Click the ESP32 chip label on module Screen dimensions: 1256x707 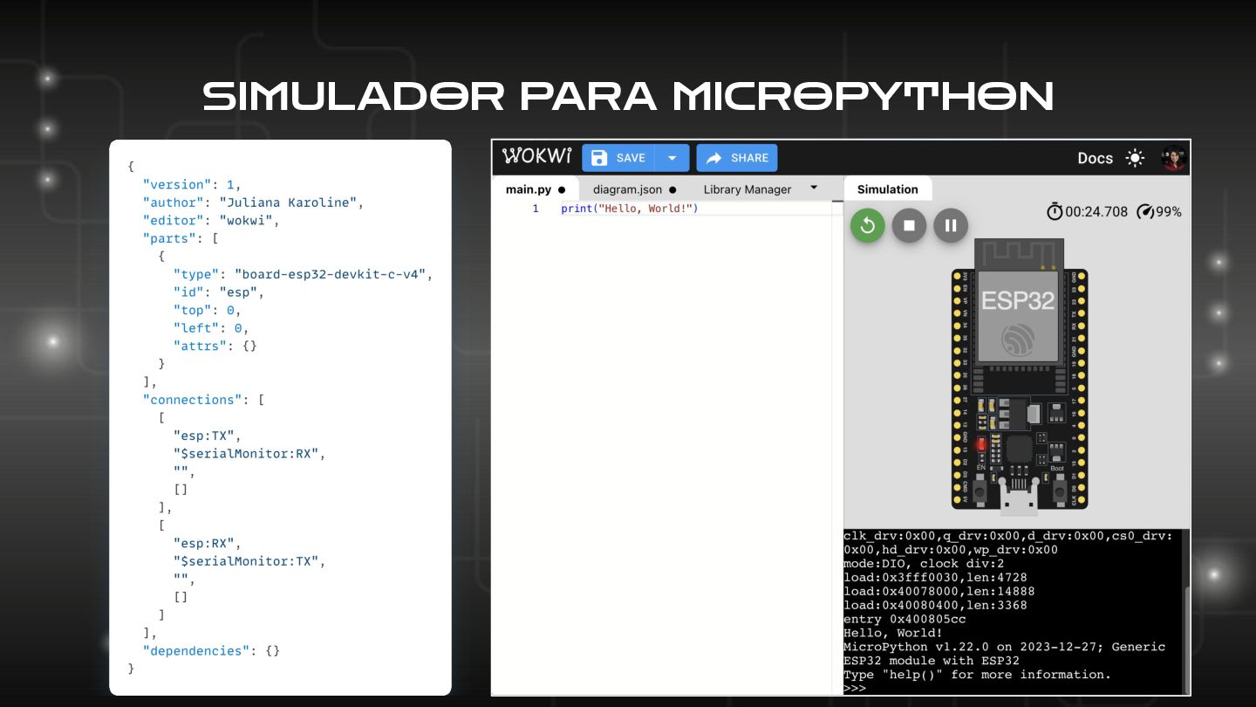click(1018, 301)
